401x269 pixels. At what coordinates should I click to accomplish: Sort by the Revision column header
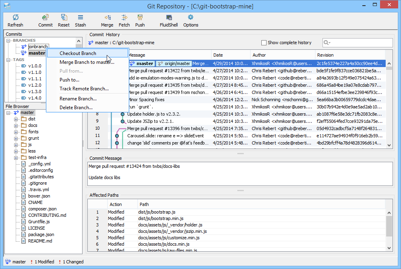click(x=350, y=55)
